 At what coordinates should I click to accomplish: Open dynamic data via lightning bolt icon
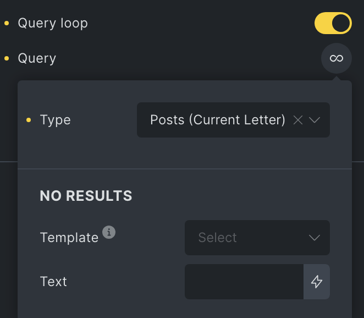317,282
